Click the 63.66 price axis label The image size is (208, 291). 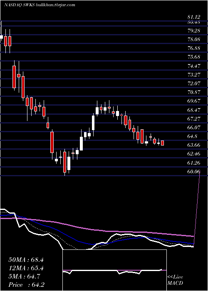click(x=194, y=145)
